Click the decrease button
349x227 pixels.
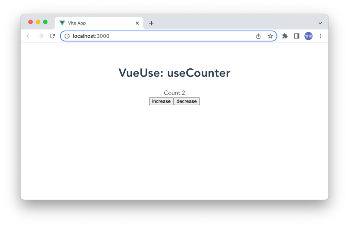pos(186,101)
